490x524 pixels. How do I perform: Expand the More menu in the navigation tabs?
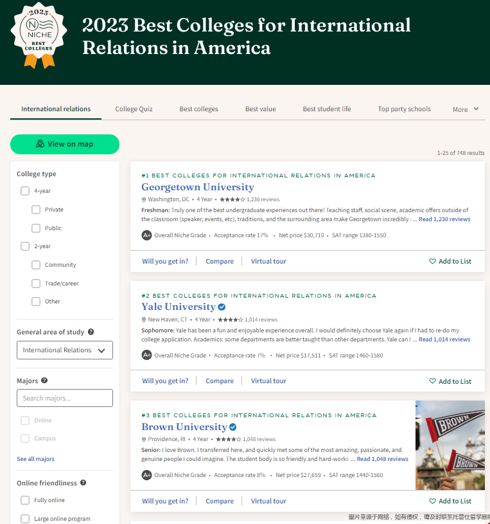(466, 109)
